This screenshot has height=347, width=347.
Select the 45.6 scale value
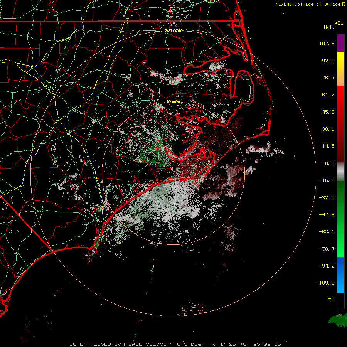(328, 112)
